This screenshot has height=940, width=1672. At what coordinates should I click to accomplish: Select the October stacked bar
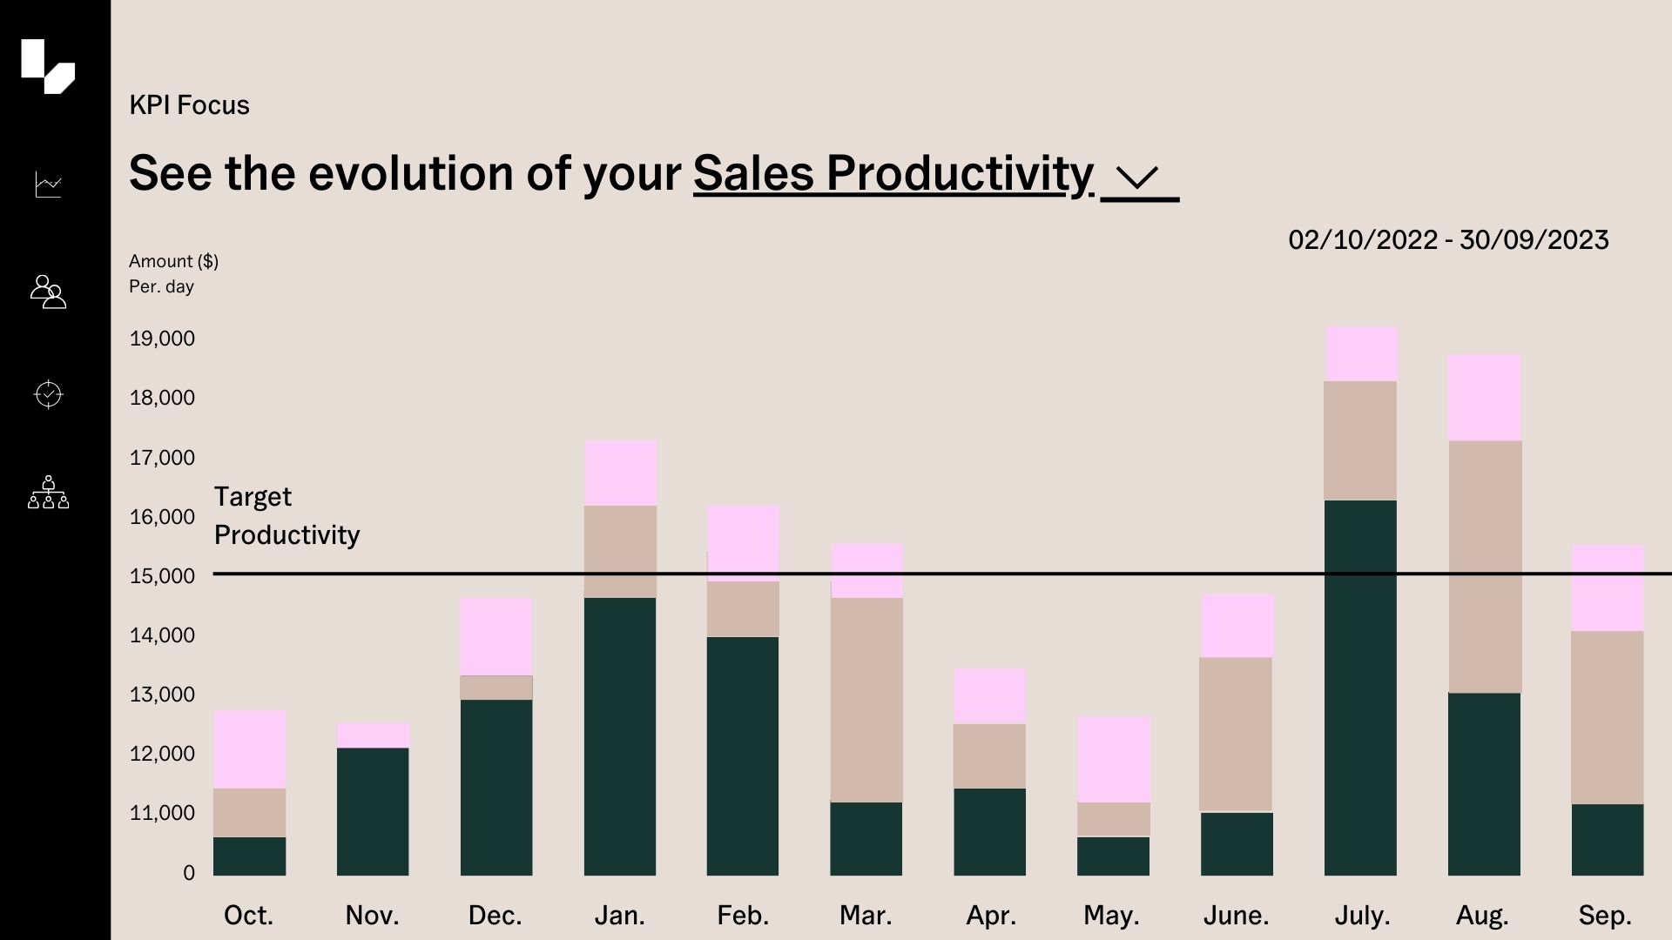pos(248,792)
